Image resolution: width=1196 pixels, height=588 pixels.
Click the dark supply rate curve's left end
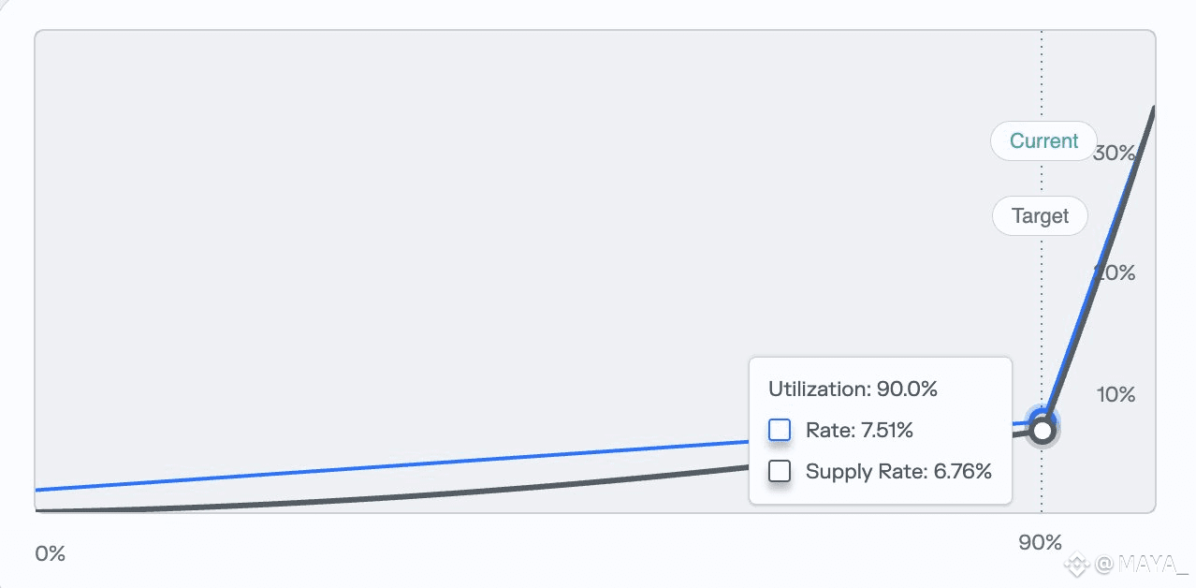coord(39,510)
